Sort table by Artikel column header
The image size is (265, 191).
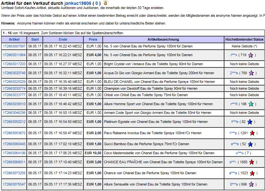(14, 39)
